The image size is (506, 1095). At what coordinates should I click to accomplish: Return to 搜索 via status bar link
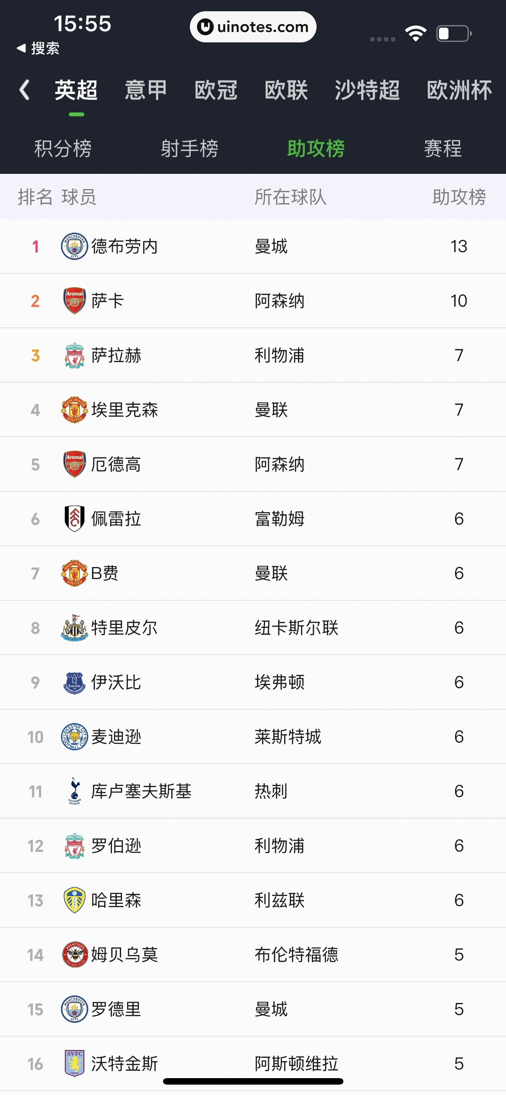38,48
